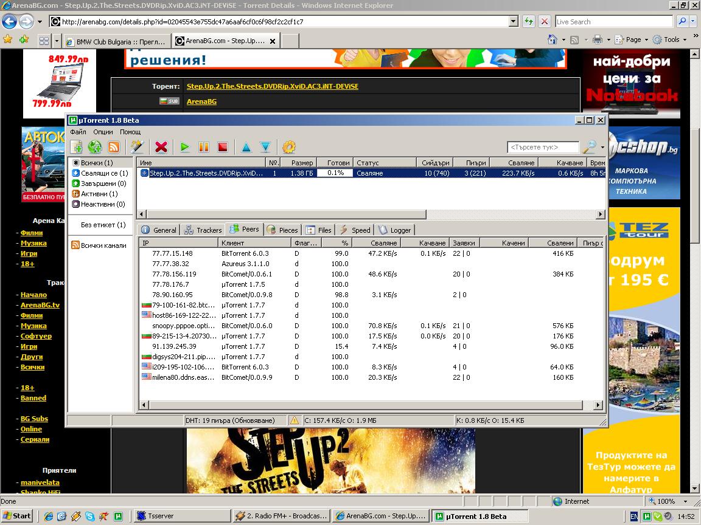Click the Step.Up.2 torrent title link on webpage
The image size is (701, 525).
click(x=272, y=86)
